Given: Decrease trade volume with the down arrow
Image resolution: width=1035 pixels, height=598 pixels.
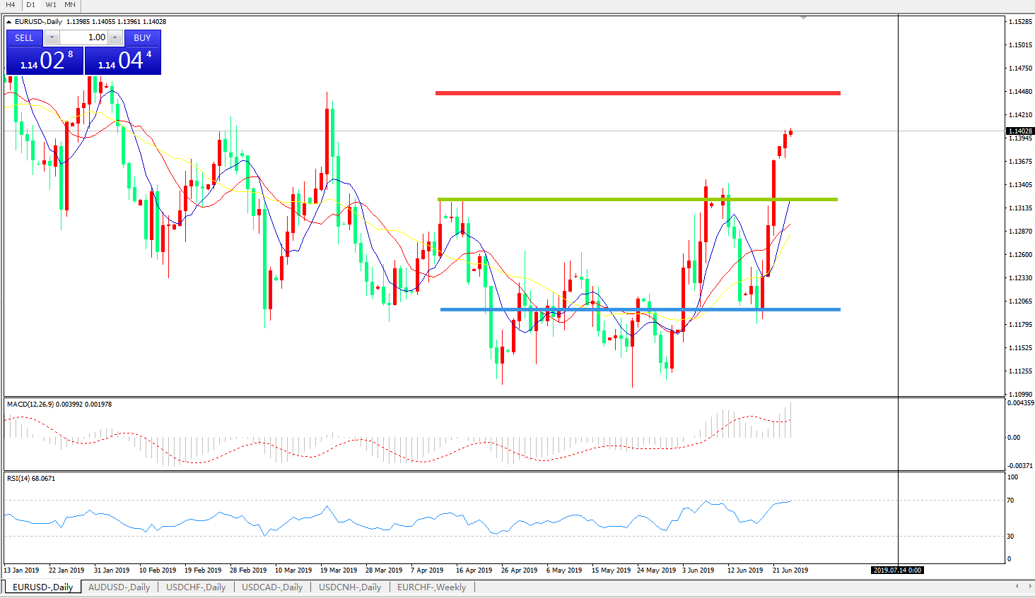Looking at the screenshot, I should point(52,38).
